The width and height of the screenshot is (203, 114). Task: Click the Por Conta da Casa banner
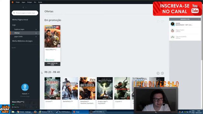tap(52, 64)
